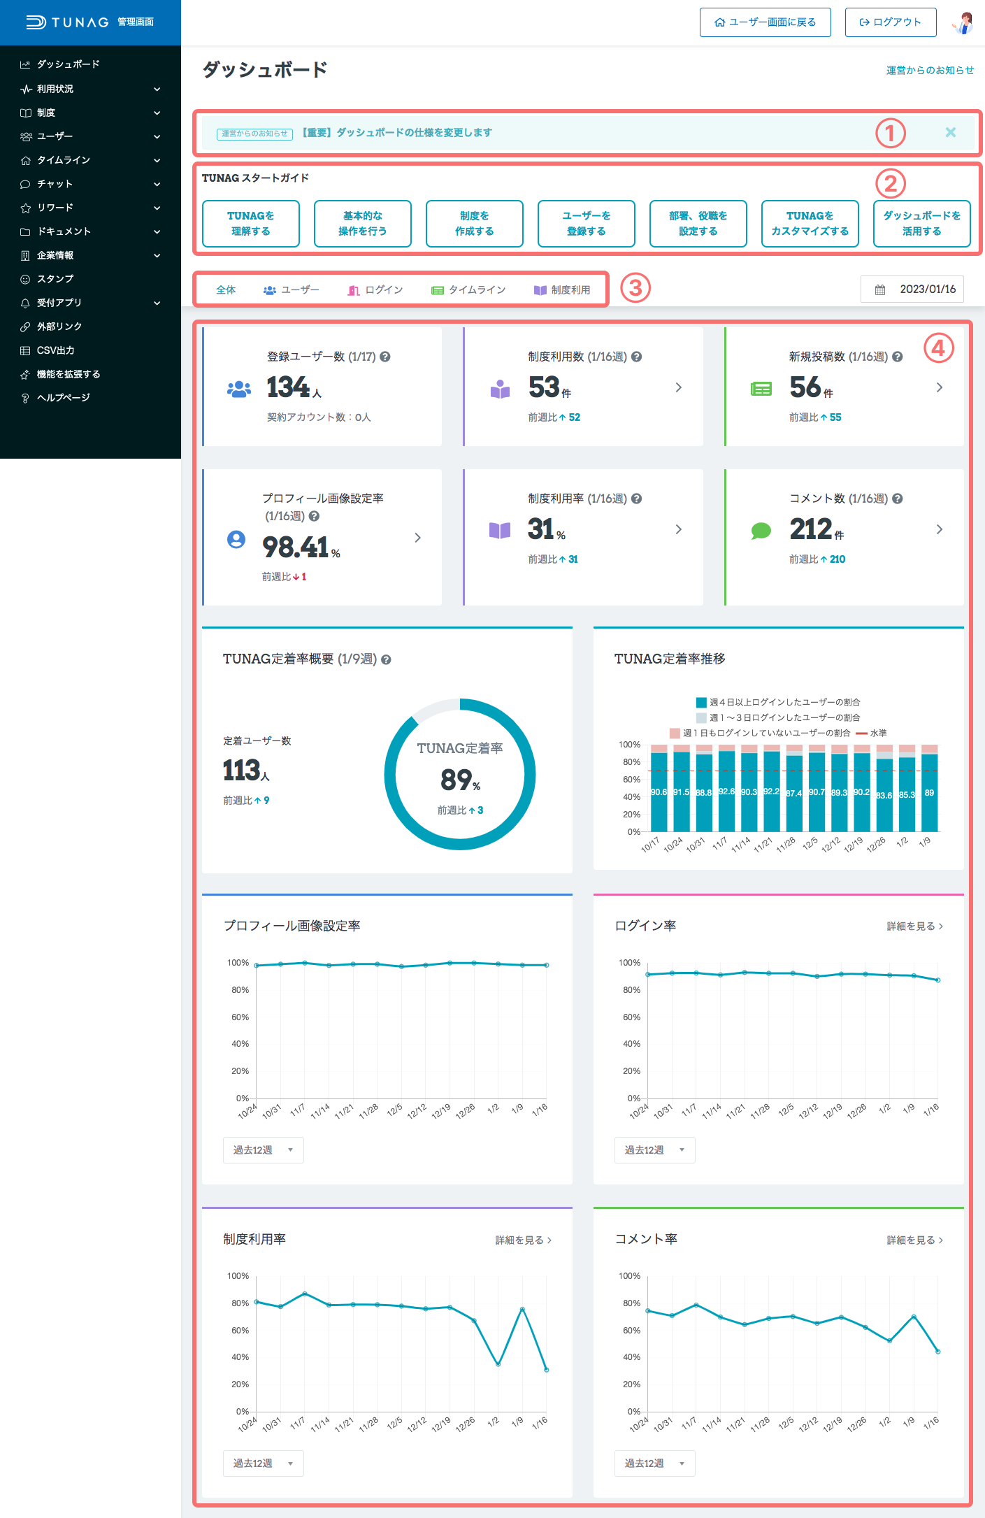Click the 週４日以上ログイン legend color box

(701, 703)
